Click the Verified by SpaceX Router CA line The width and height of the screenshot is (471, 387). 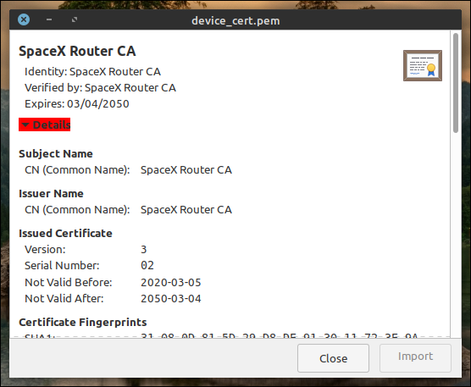pos(100,88)
